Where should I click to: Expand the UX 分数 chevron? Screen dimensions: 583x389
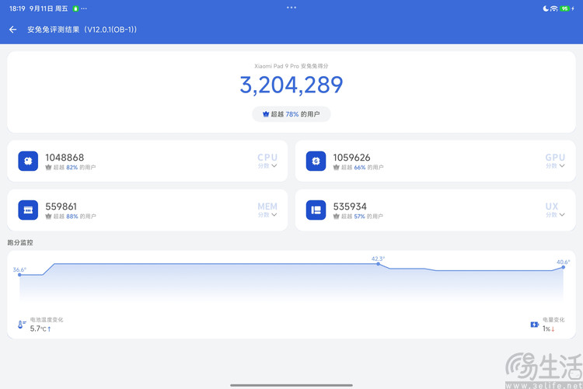pyautogui.click(x=562, y=215)
